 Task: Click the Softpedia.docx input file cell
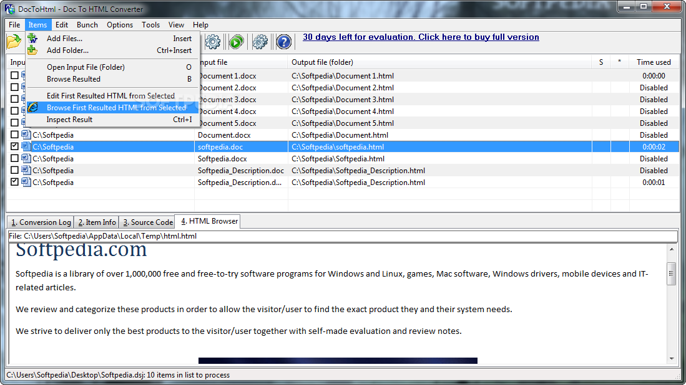tap(240, 158)
